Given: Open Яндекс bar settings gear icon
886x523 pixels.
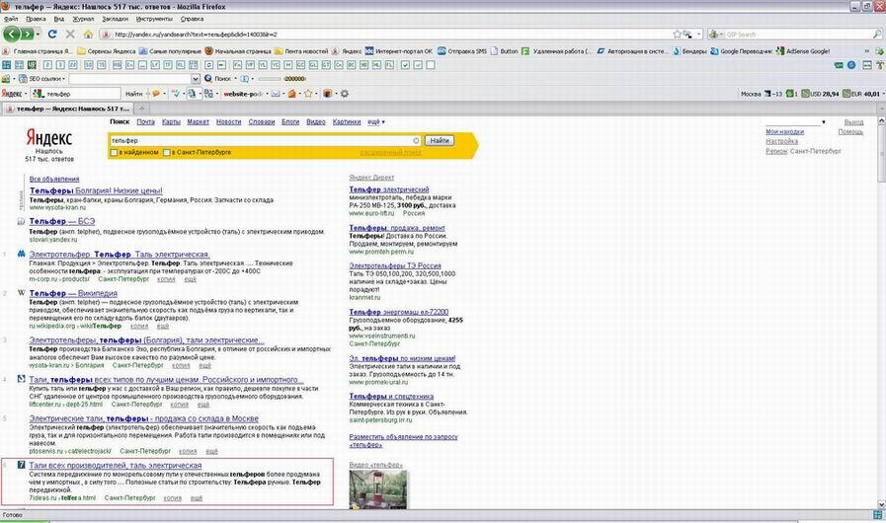Looking at the screenshot, I should (x=344, y=94).
